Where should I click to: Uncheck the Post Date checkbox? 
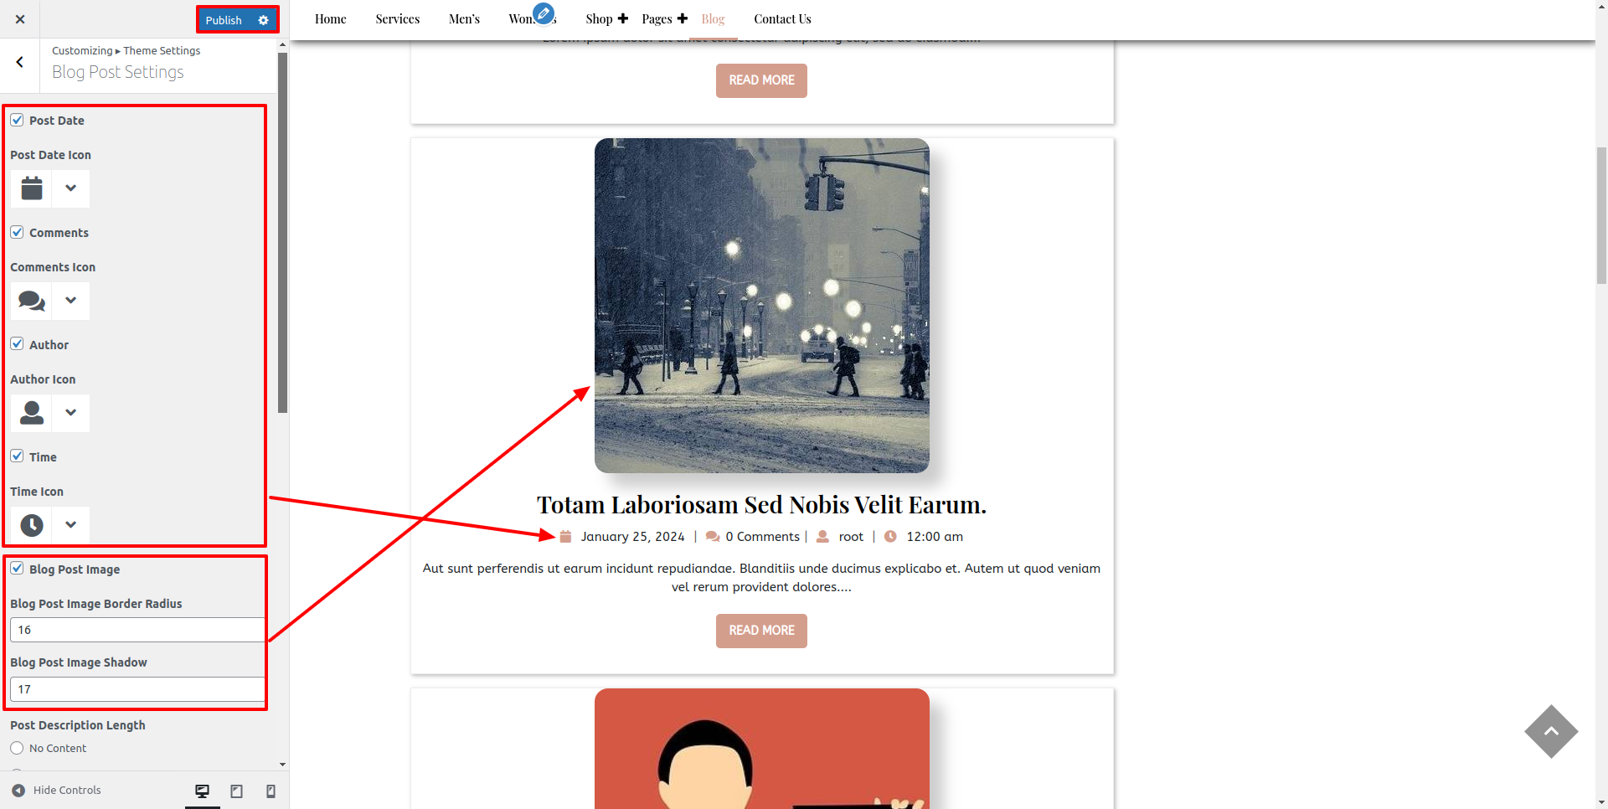(17, 120)
